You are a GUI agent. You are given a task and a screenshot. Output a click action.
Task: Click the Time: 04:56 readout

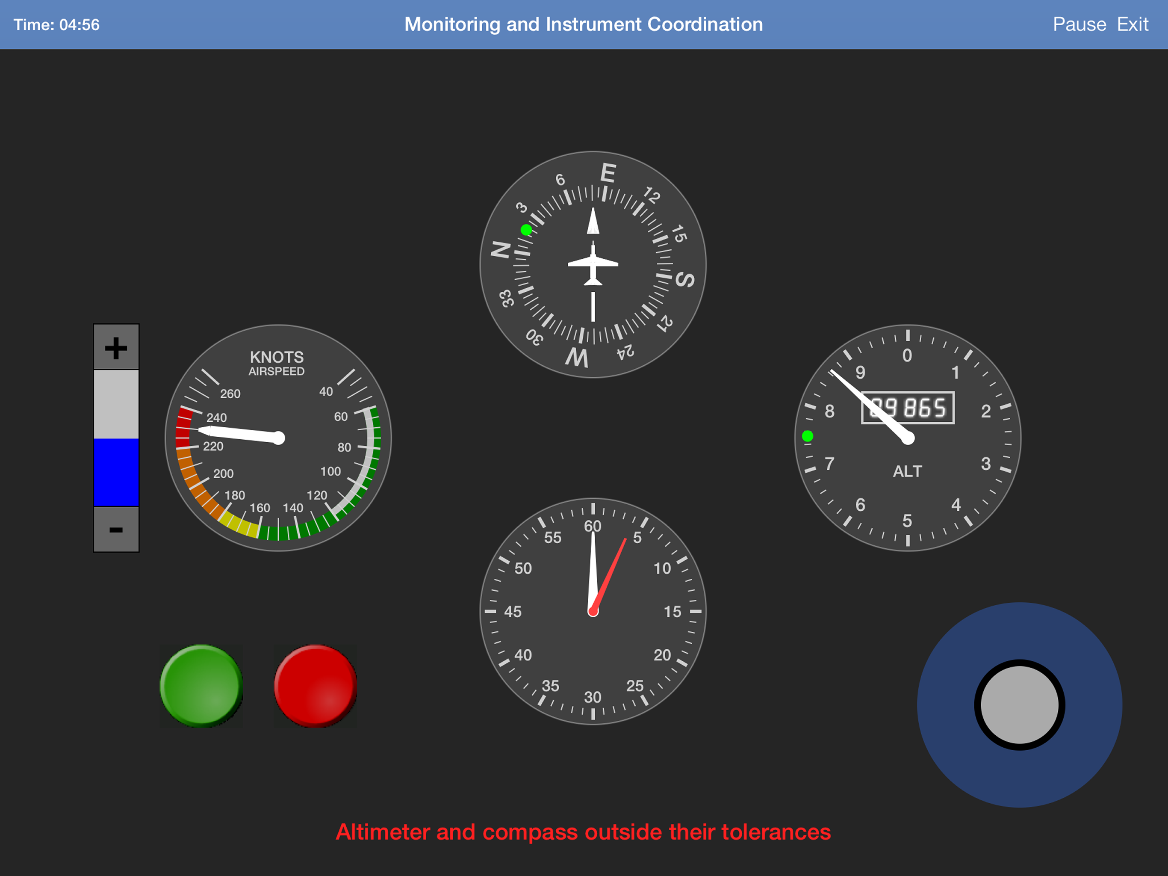[56, 25]
